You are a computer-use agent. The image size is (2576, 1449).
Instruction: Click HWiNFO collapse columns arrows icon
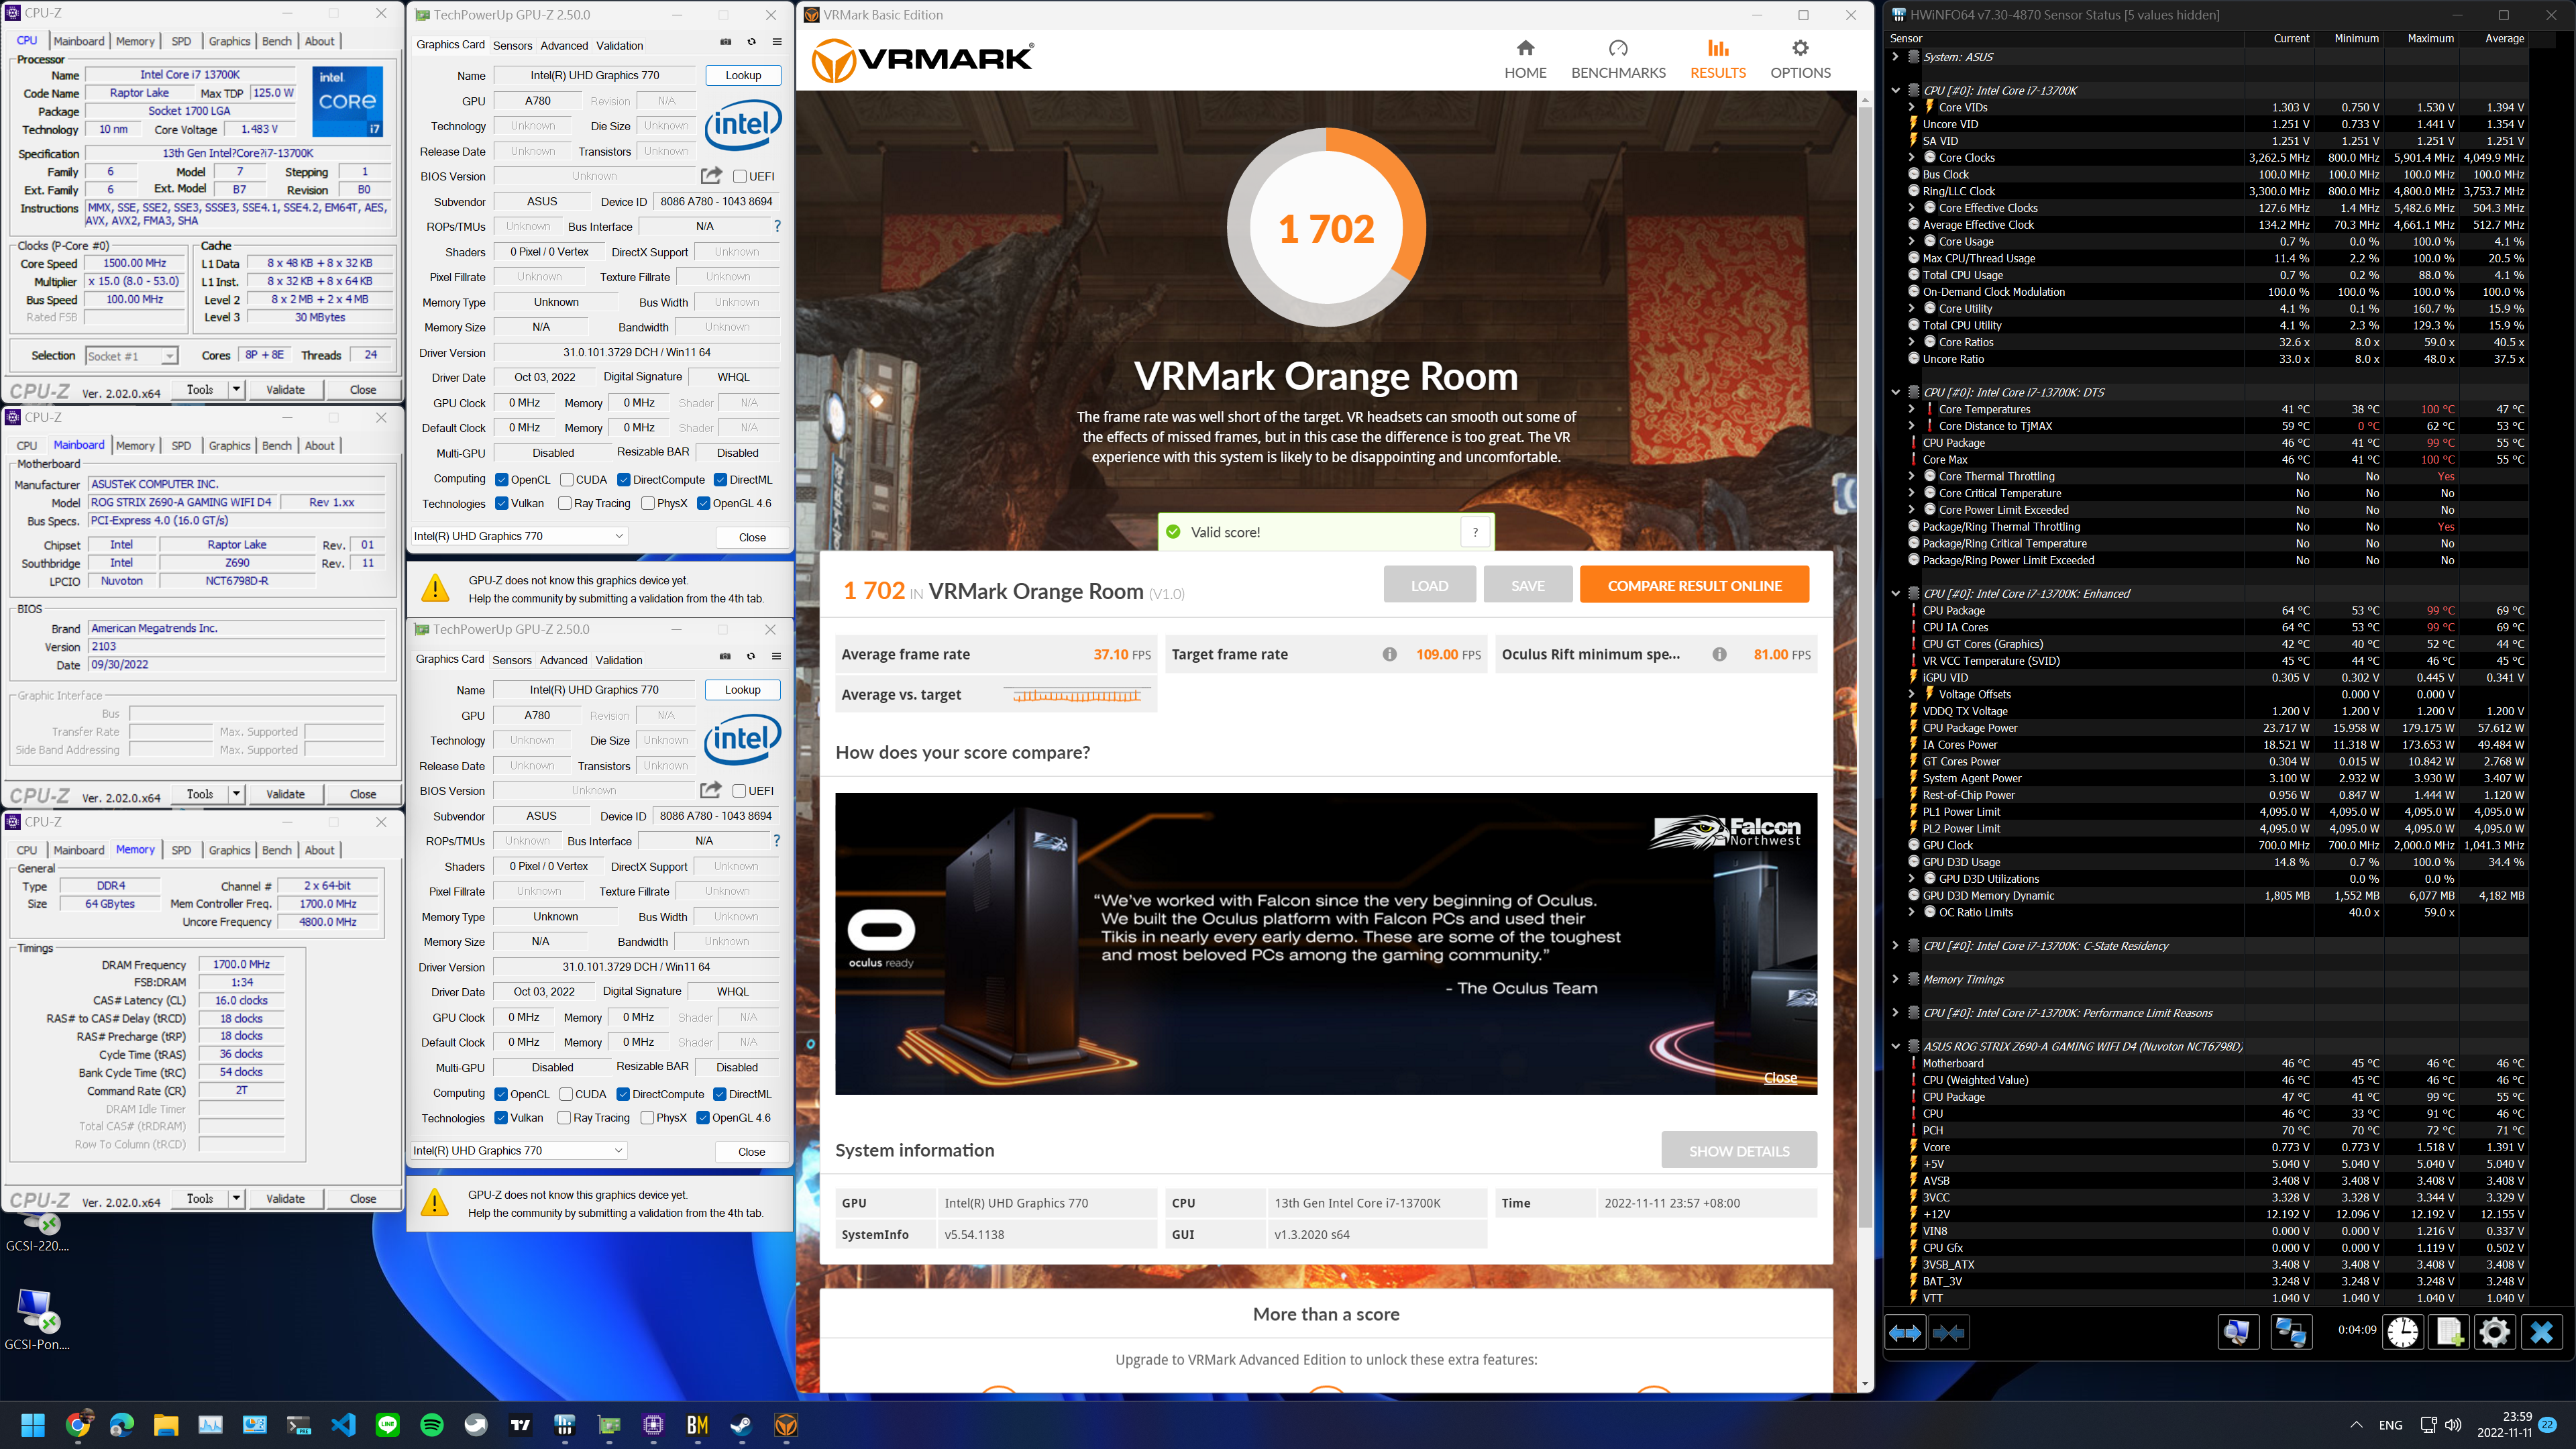(x=1949, y=1333)
